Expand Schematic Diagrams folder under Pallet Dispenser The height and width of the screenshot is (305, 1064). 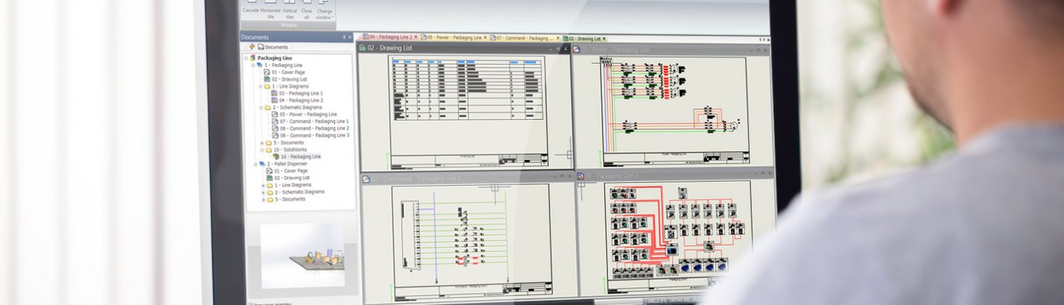(x=263, y=192)
